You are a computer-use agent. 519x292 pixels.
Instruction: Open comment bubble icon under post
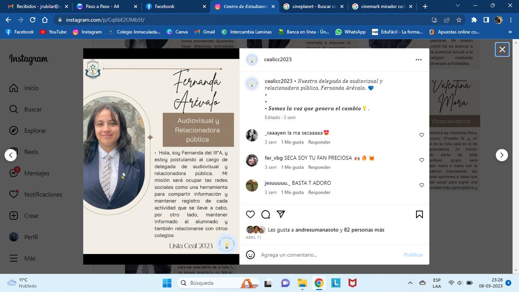tap(265, 214)
